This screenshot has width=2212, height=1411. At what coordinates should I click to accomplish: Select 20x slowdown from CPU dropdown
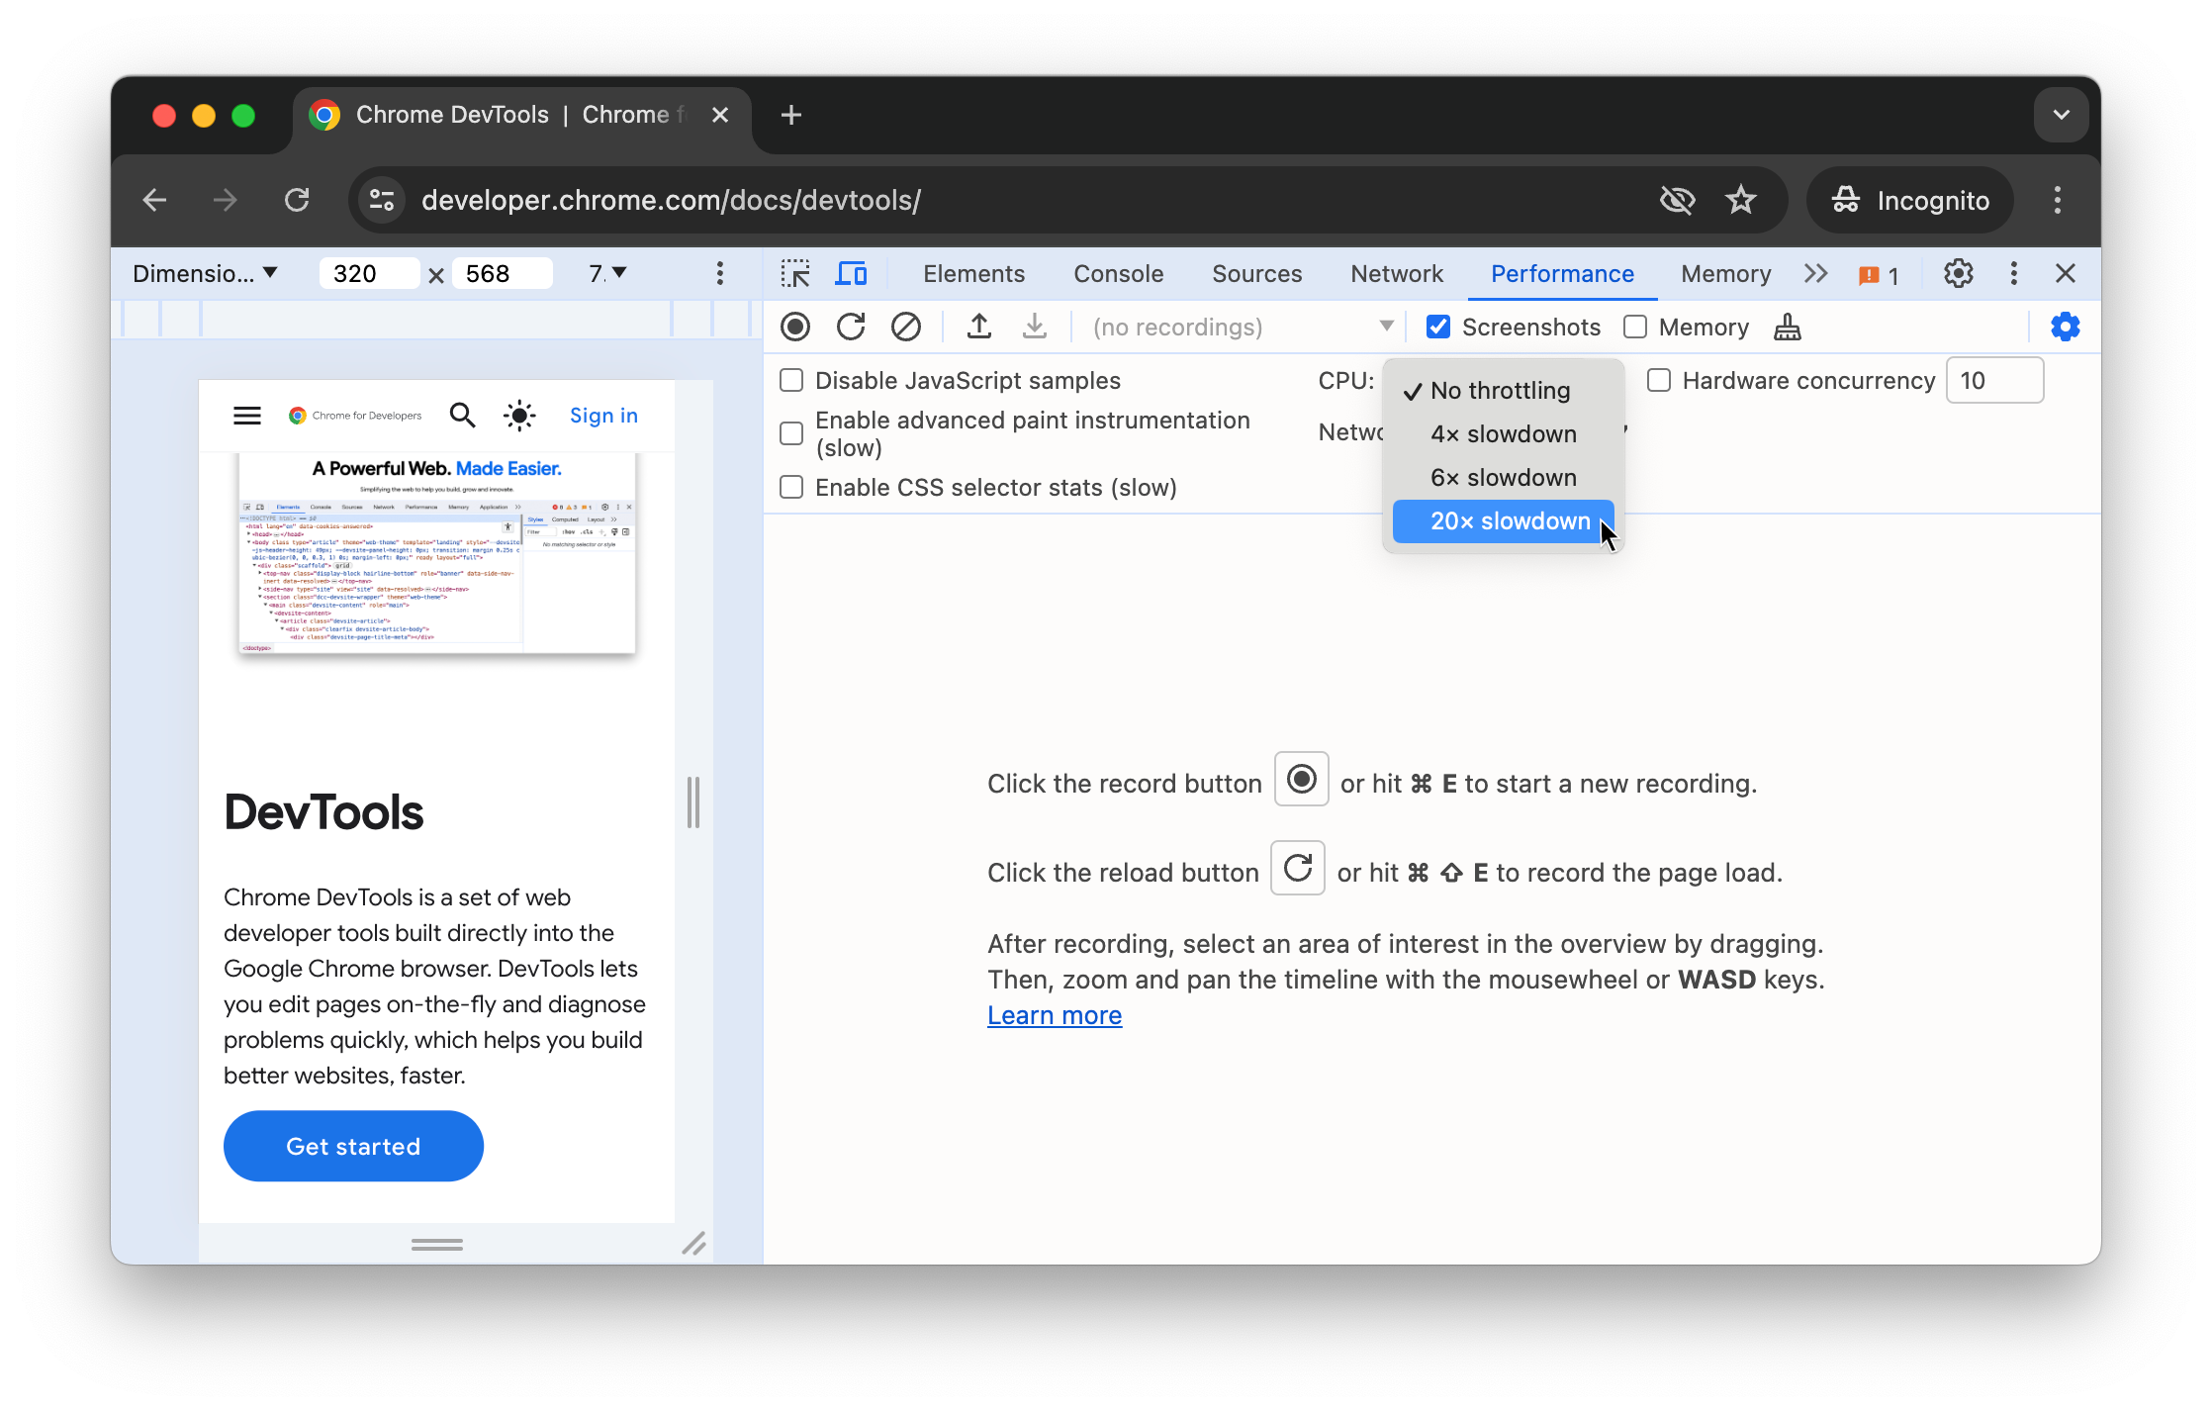point(1509,519)
